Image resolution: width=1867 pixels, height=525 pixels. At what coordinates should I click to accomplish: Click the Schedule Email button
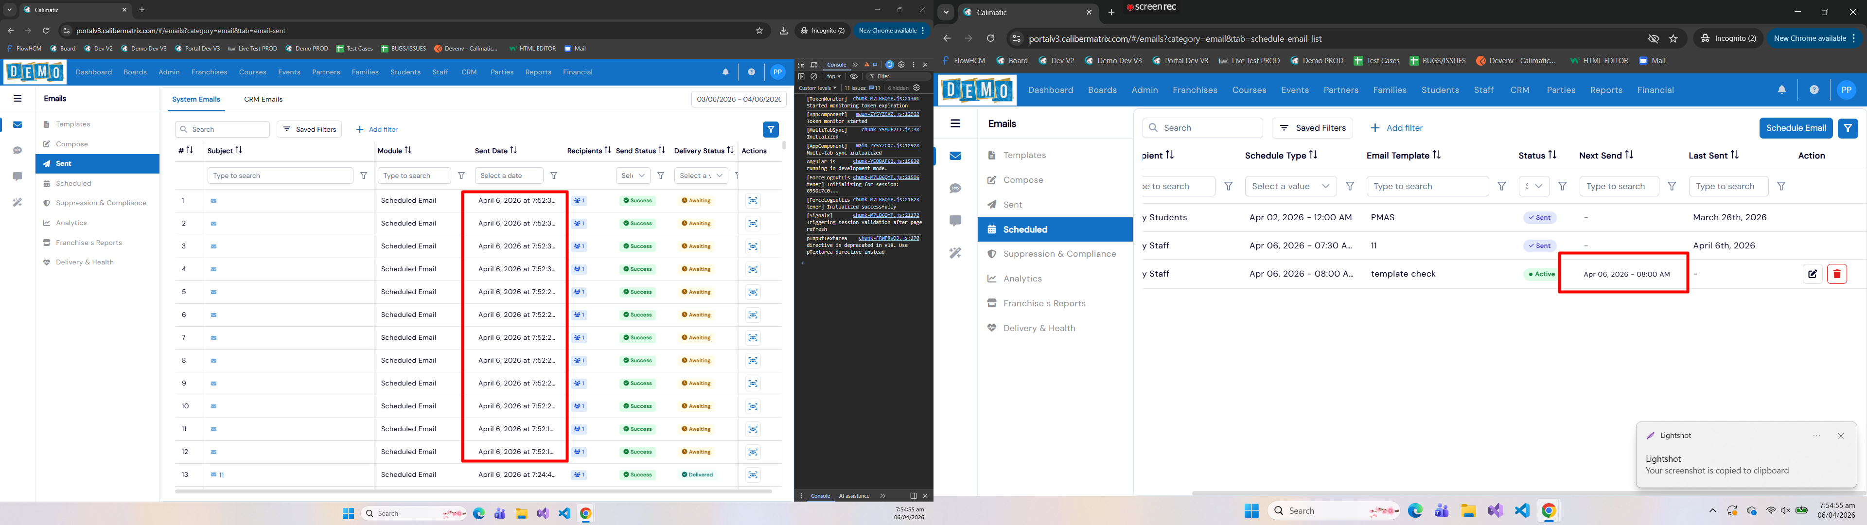pos(1795,128)
